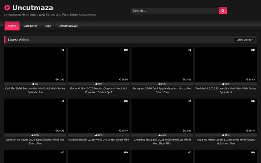
Task: Click the thumbs-up 96% rating
Action: pyautogui.click(x=99, y=84)
